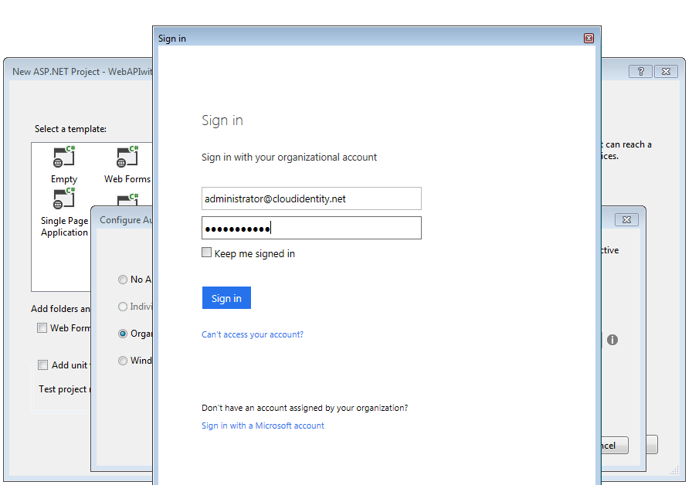
Task: Select the Empty project template icon
Action: click(64, 157)
